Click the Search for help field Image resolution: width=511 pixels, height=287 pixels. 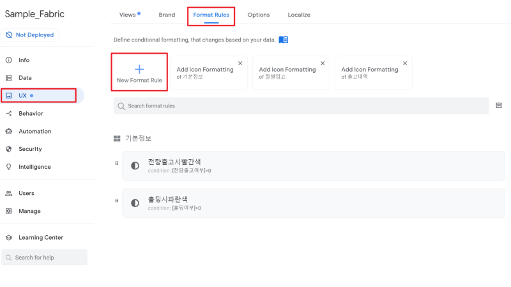coord(44,258)
